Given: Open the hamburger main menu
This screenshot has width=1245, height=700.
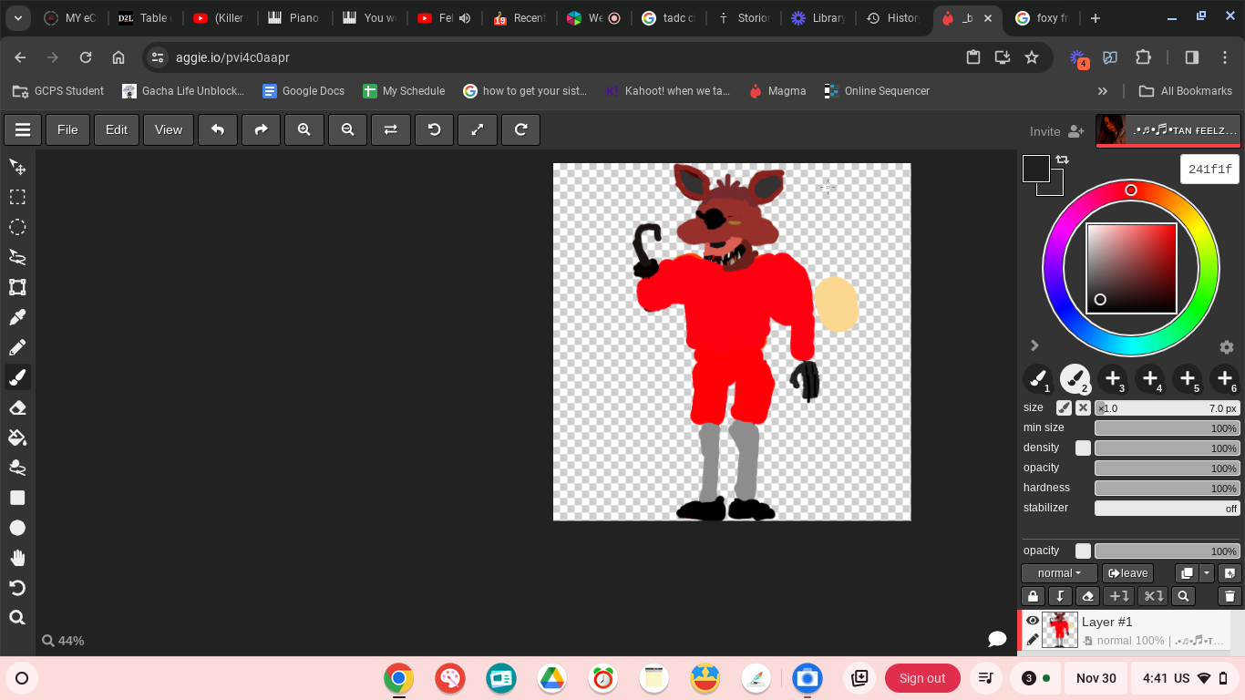Looking at the screenshot, I should [23, 129].
